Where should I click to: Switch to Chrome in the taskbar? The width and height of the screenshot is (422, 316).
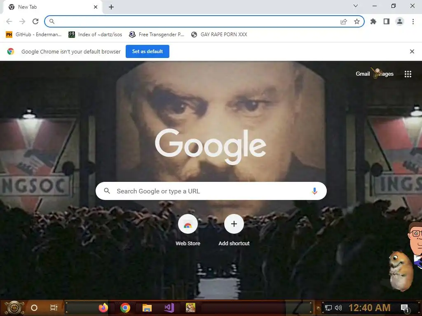[125, 308]
